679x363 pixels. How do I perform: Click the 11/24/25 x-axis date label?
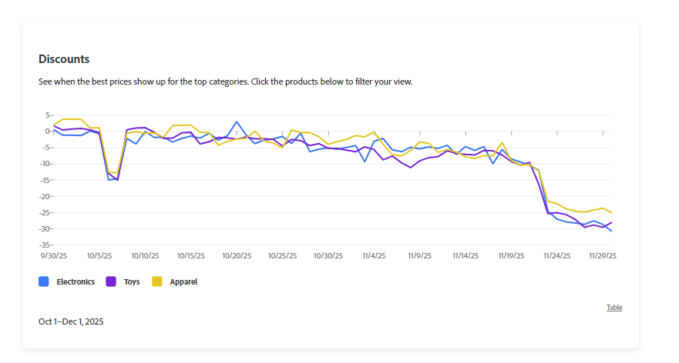point(556,256)
